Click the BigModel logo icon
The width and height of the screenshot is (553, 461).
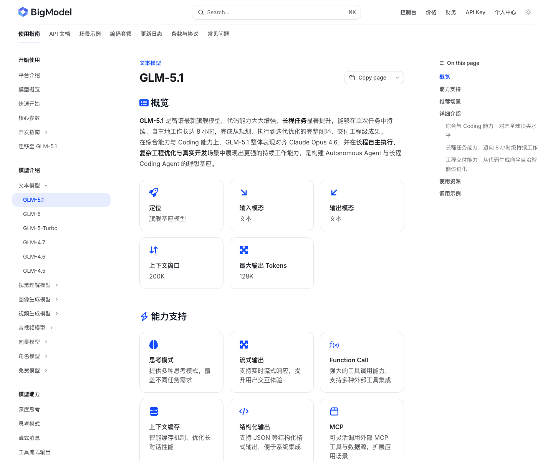pos(23,12)
